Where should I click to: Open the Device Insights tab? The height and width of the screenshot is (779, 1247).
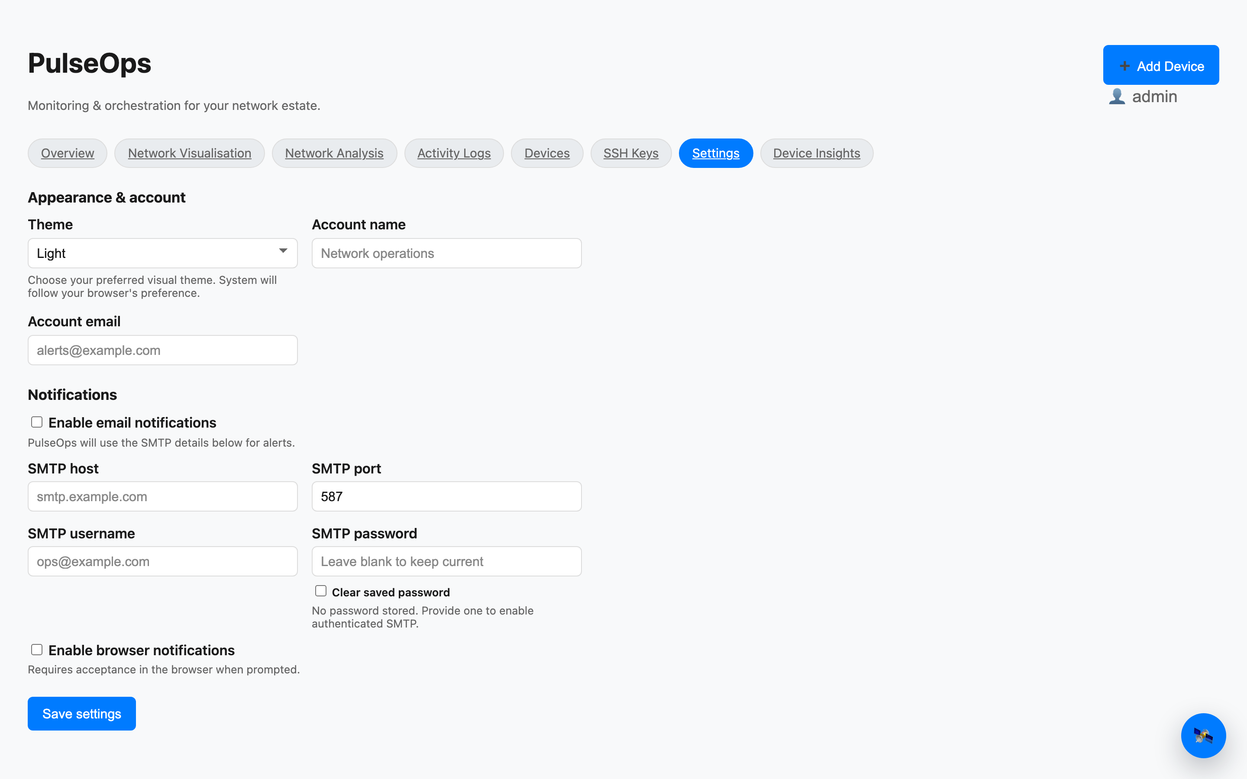816,153
